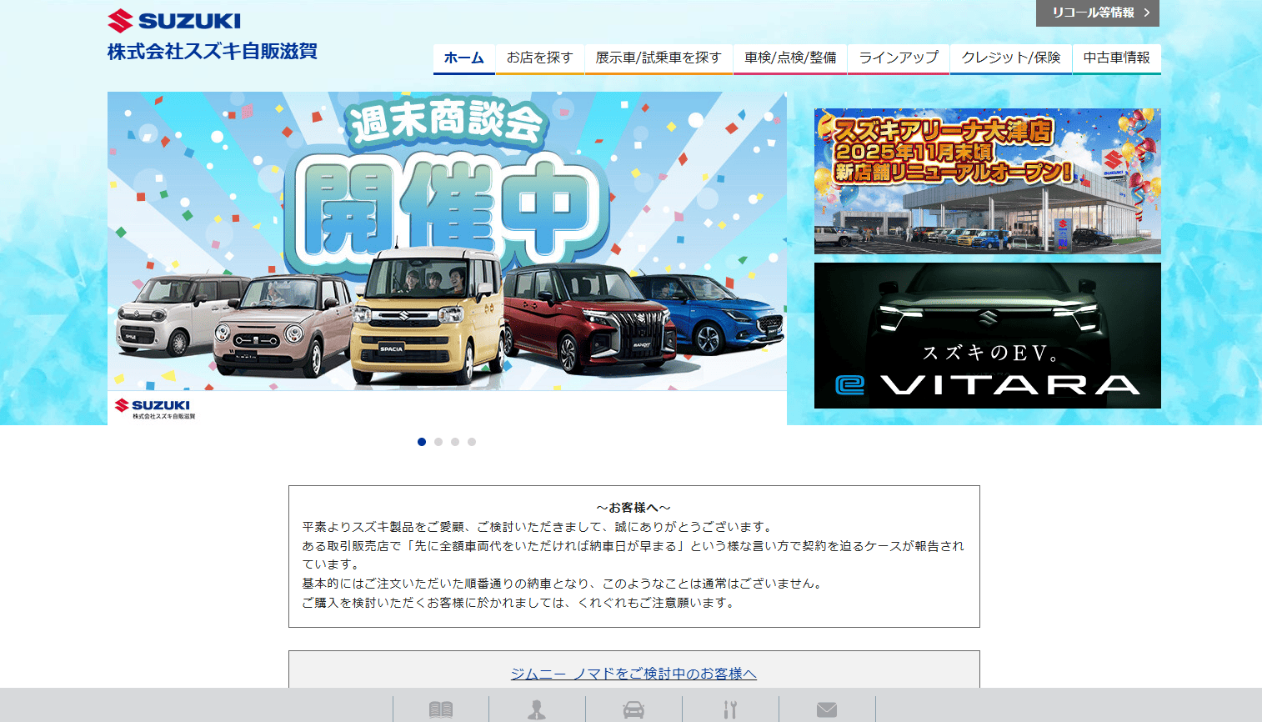Click the 株式会社スズキ自販滋賀 company name link
This screenshot has width=1262, height=722.
click(213, 52)
